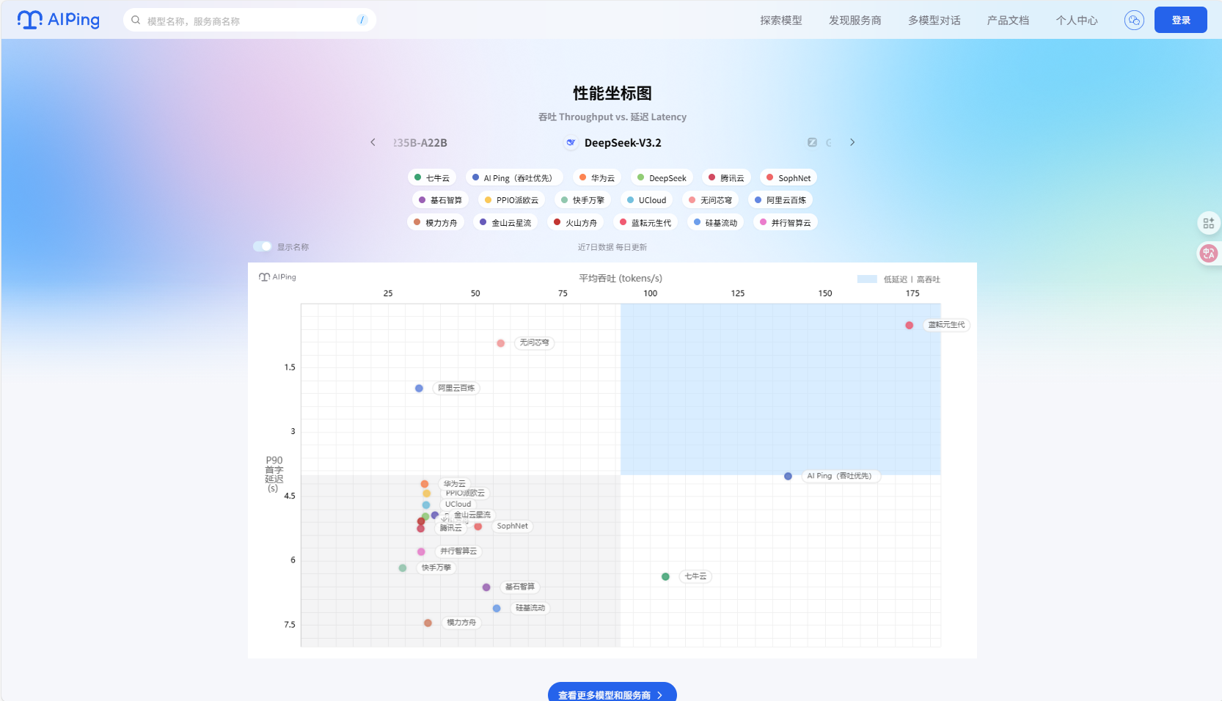
Task: Click the widget grid icon on the right edge
Action: coord(1210,223)
